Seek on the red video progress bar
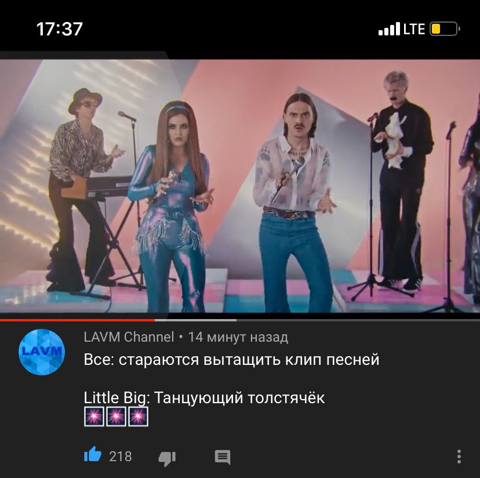The image size is (480, 478). (x=78, y=320)
